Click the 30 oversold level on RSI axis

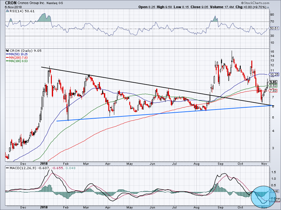(272, 36)
